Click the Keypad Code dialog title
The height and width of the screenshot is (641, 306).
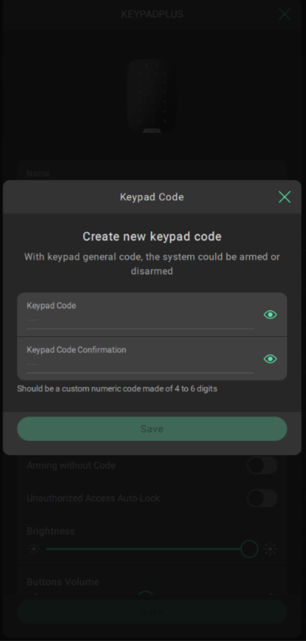pyautogui.click(x=151, y=197)
